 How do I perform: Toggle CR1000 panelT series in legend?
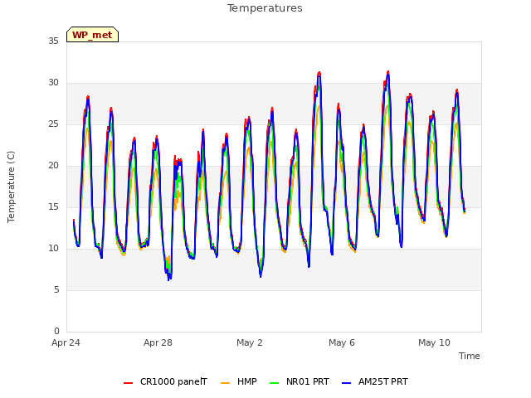tap(165, 382)
